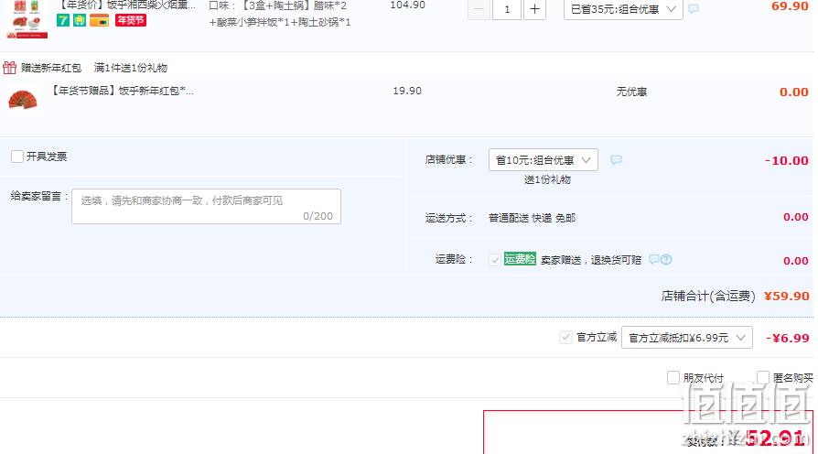818x454 pixels.
Task: Enable the 开具发票 checkbox
Action: [x=17, y=156]
